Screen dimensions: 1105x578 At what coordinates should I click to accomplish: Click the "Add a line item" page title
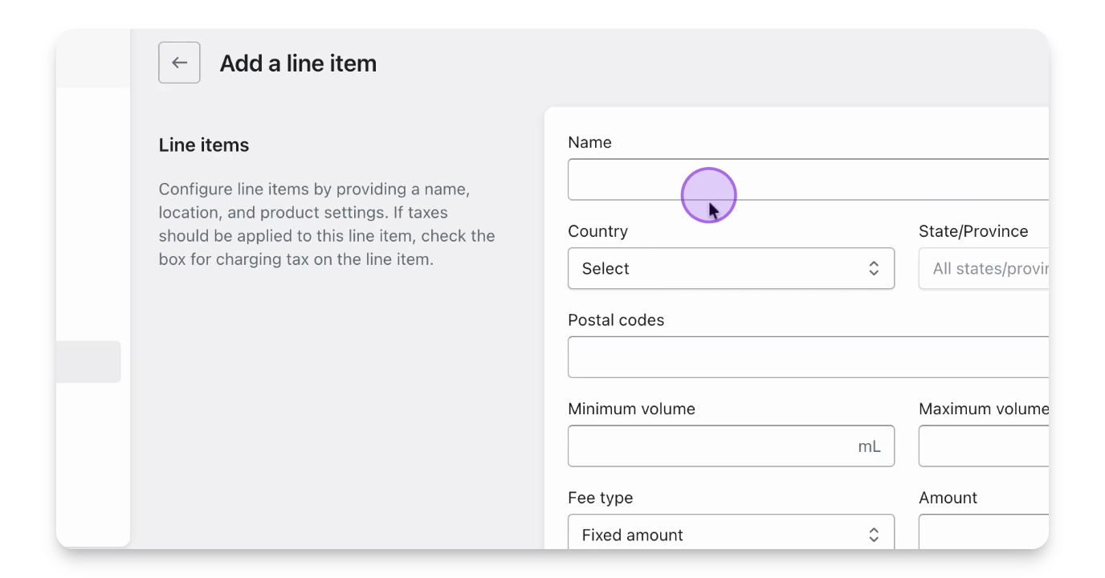298,63
